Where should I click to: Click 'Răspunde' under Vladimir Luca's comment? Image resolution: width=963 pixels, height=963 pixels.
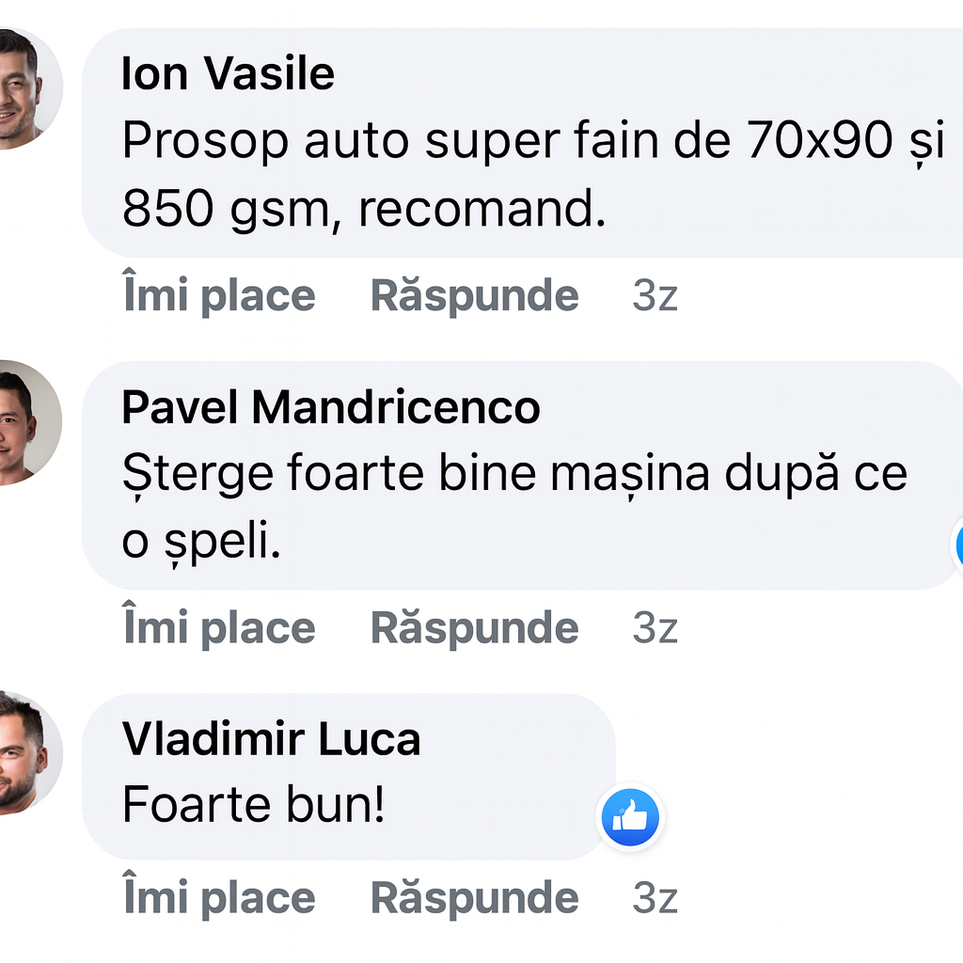coord(475,896)
